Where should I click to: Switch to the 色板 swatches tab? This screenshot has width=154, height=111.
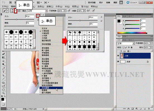(125, 16)
